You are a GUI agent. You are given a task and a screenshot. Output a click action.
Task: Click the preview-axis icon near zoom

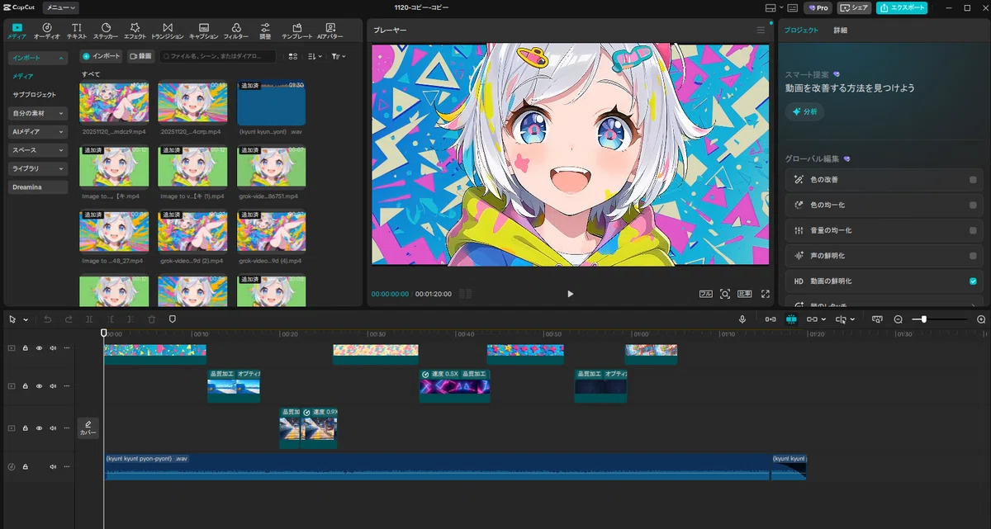[877, 319]
